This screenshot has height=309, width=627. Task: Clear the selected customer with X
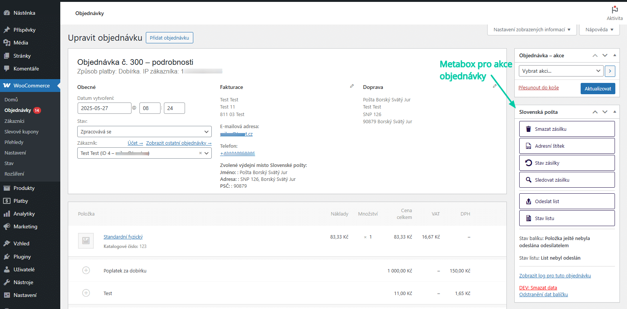[200, 153]
